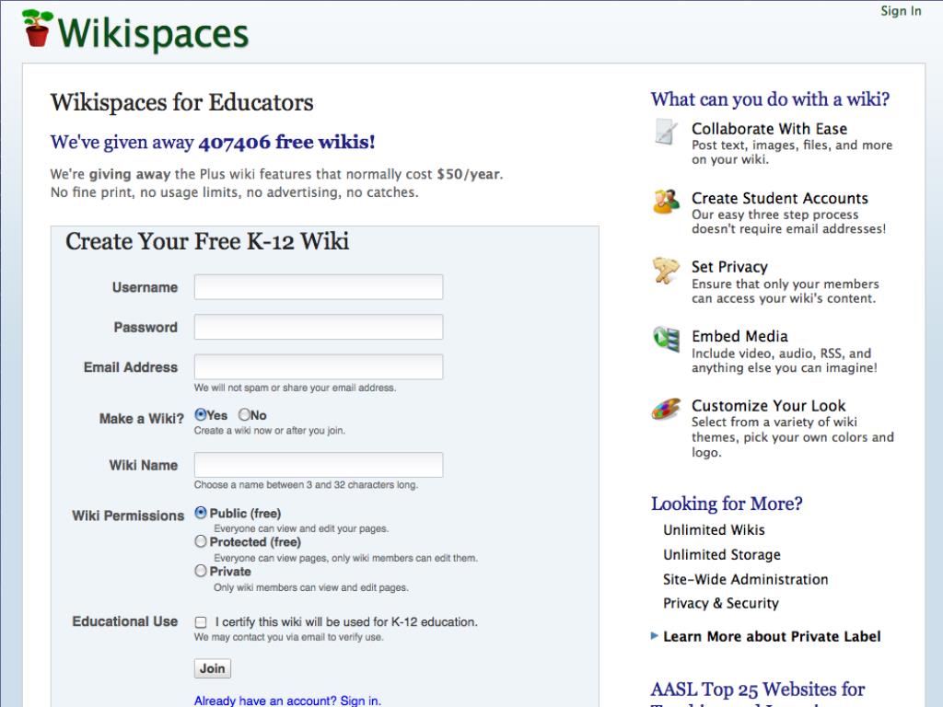Image resolution: width=943 pixels, height=707 pixels.
Task: Focus the Password input field
Action: tap(319, 327)
